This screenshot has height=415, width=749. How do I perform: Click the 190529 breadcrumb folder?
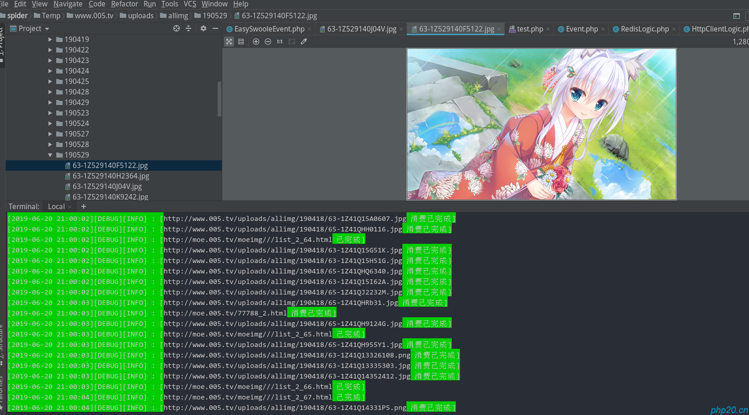[211, 16]
